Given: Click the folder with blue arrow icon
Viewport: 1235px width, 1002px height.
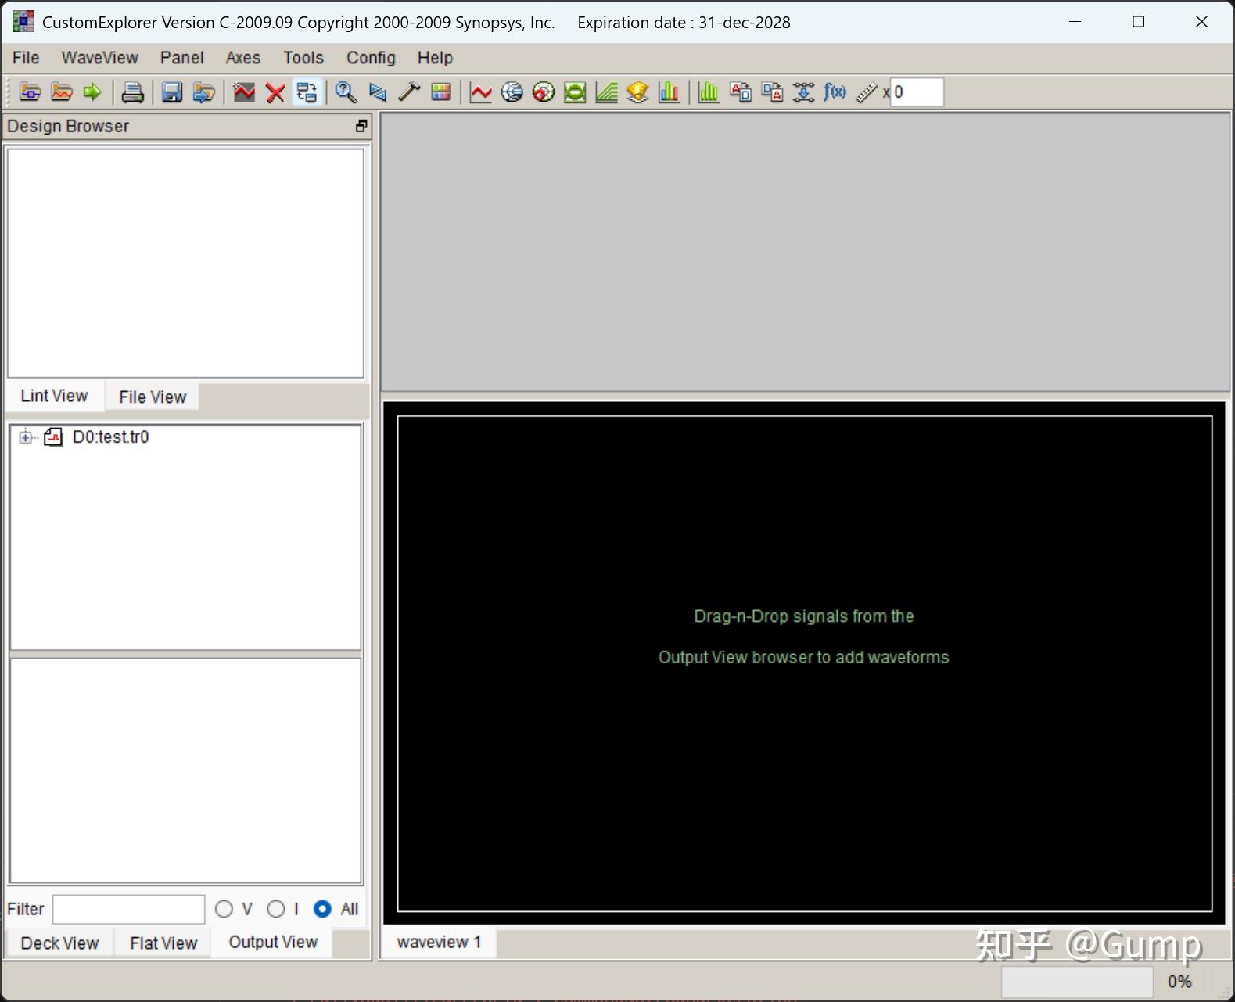Looking at the screenshot, I should coord(203,92).
